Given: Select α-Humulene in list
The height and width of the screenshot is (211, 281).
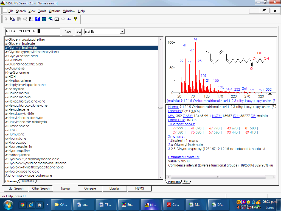Looking at the screenshot, I should [81, 134].
